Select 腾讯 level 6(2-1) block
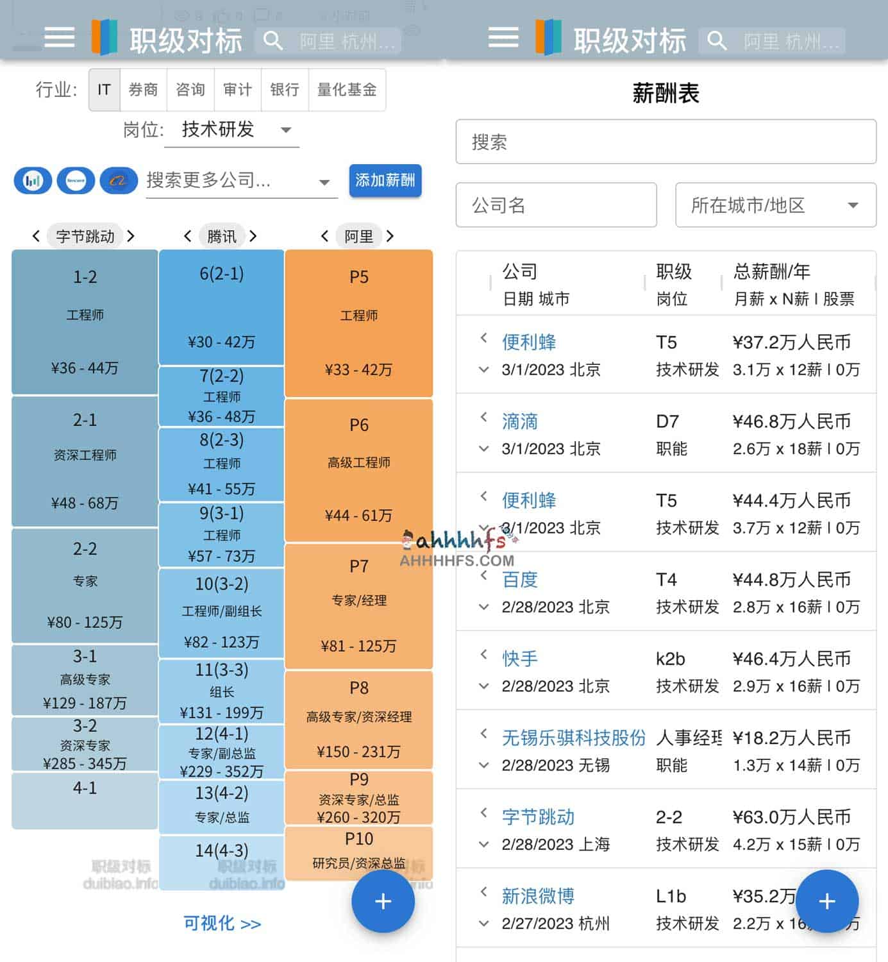Screen dimensions: 888x962 click(222, 307)
